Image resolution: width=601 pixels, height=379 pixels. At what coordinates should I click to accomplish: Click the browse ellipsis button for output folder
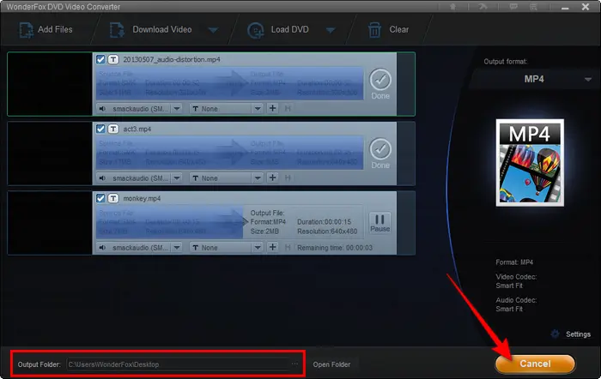(294, 364)
